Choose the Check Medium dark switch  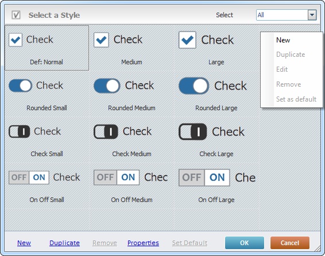(x=131, y=140)
